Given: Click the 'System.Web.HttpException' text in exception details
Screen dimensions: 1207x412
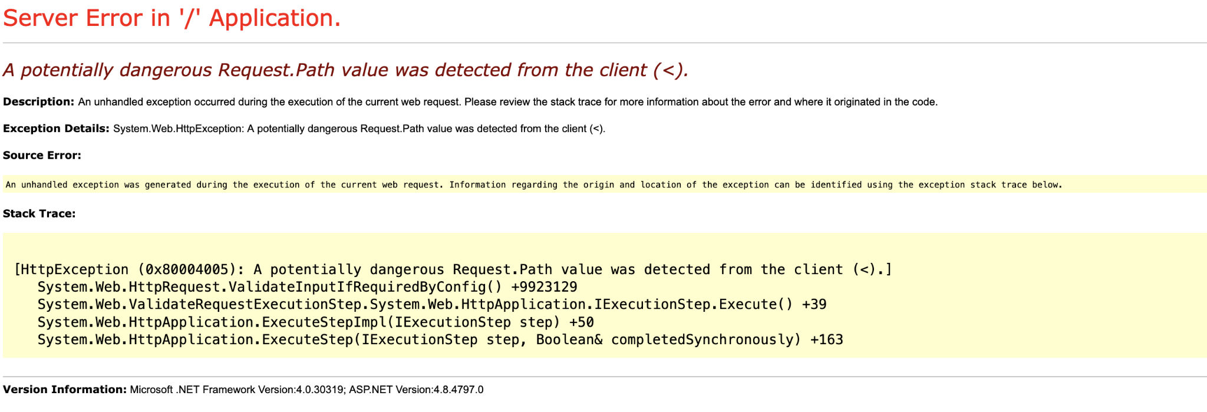Looking at the screenshot, I should coord(177,128).
